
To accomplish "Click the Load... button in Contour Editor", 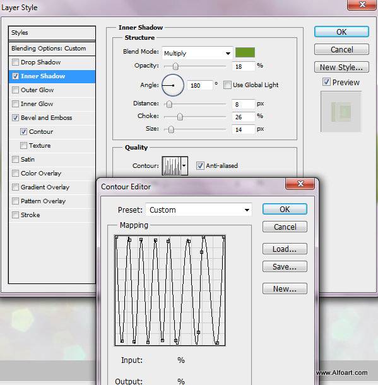I will click(285, 249).
